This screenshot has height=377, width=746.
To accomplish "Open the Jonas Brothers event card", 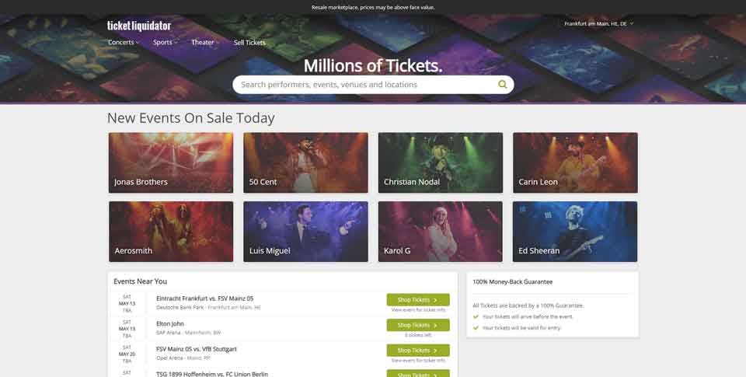I will coord(171,162).
